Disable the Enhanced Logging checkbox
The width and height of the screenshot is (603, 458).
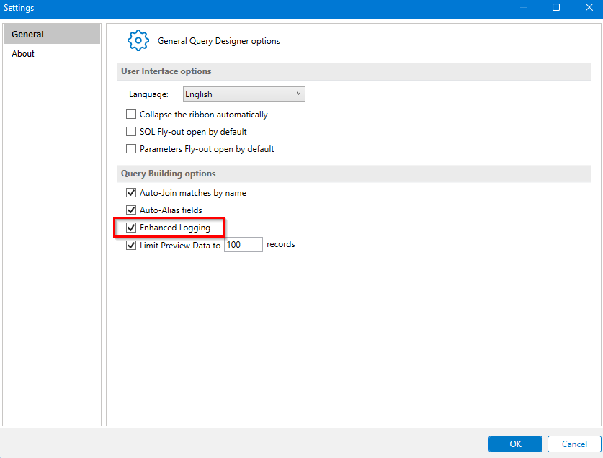point(131,228)
